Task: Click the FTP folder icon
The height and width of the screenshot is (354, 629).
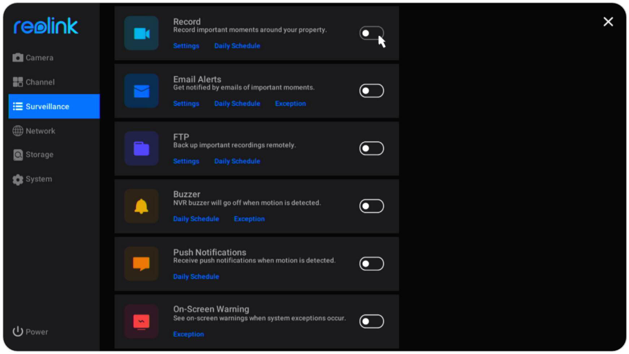Action: [x=141, y=149]
